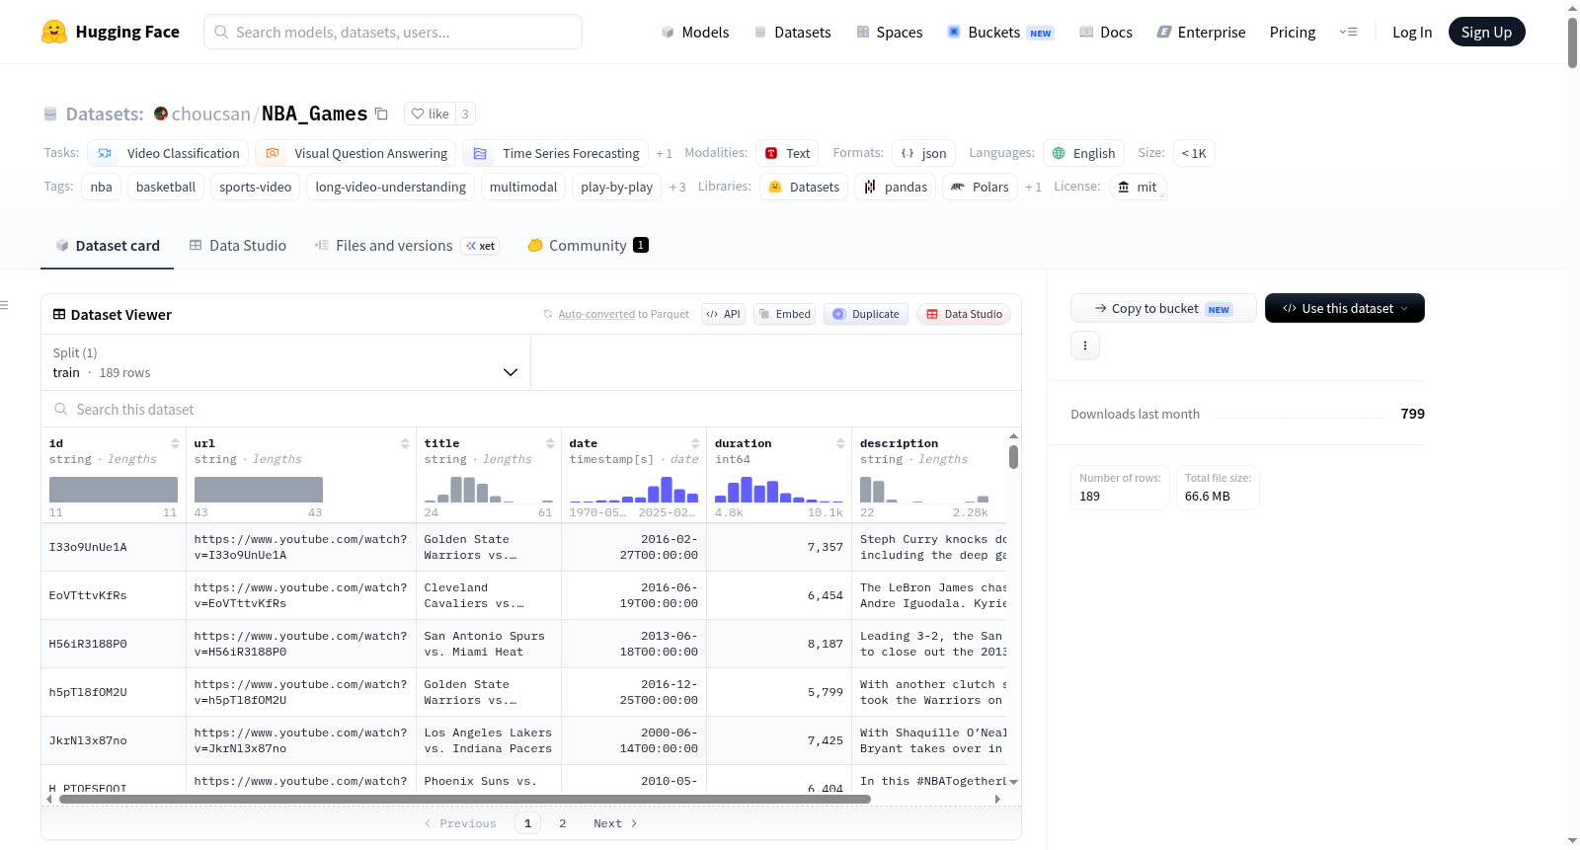Click the Auto-converted link

coord(596,314)
